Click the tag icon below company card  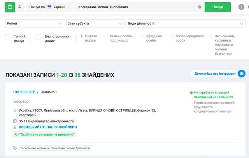click(15, 148)
